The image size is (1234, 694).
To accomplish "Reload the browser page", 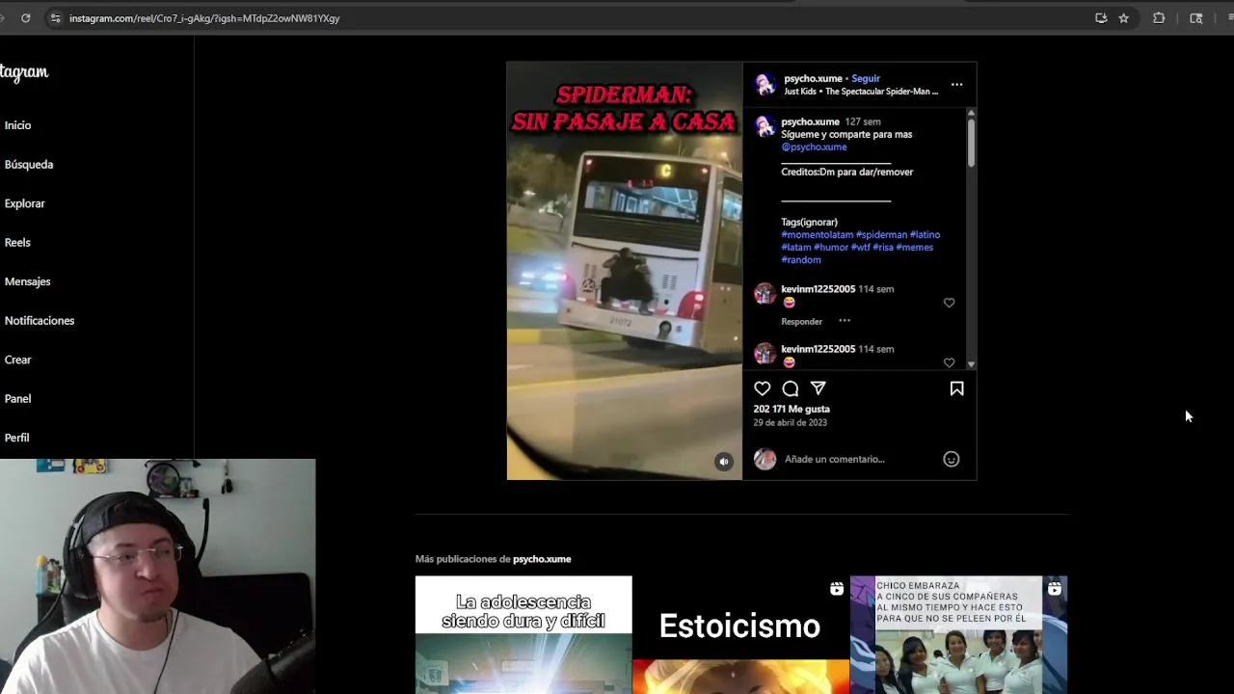I will click(x=25, y=17).
